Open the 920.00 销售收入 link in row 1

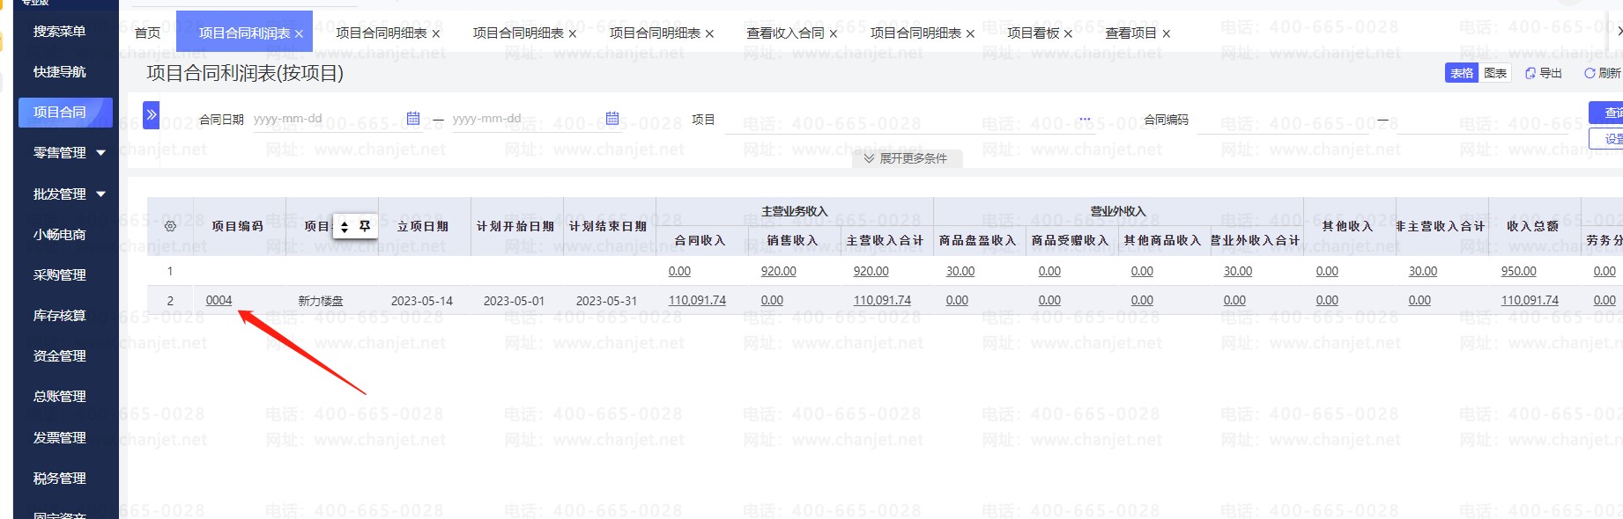[x=778, y=271]
